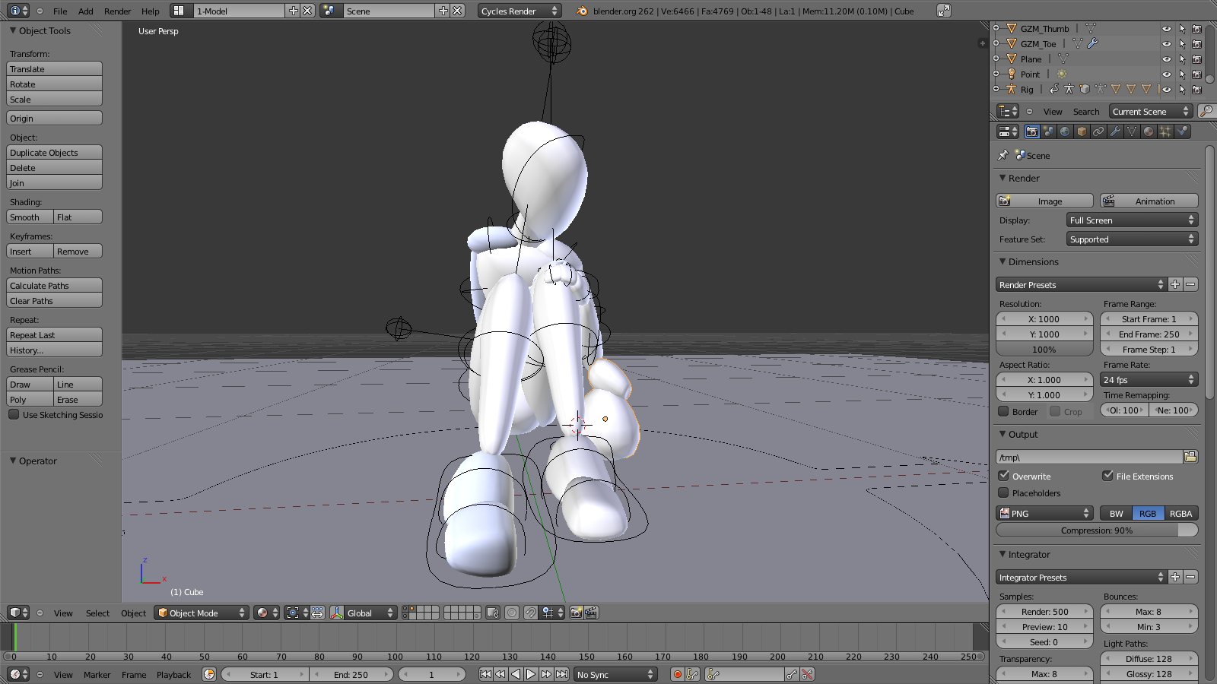Open the PNG file format dropdown
The image size is (1217, 684).
click(x=1044, y=514)
